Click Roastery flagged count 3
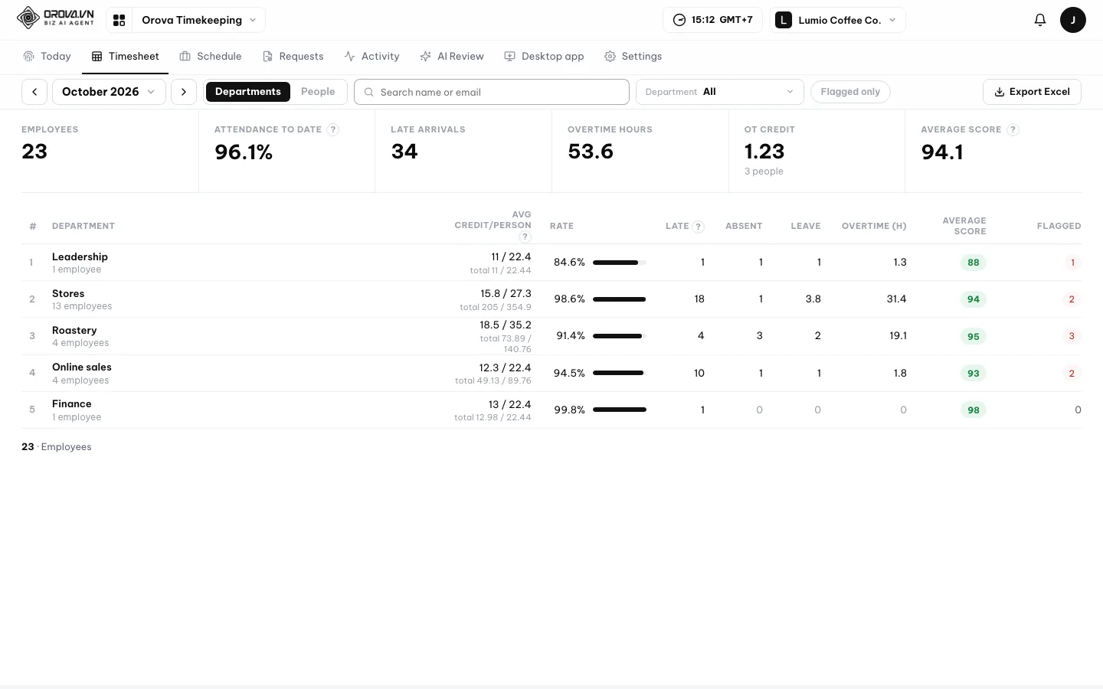 1072,336
